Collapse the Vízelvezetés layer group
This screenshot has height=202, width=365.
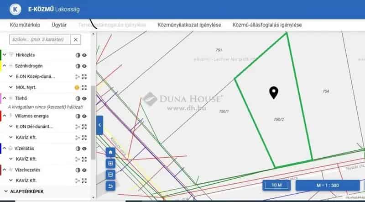(x=5, y=170)
